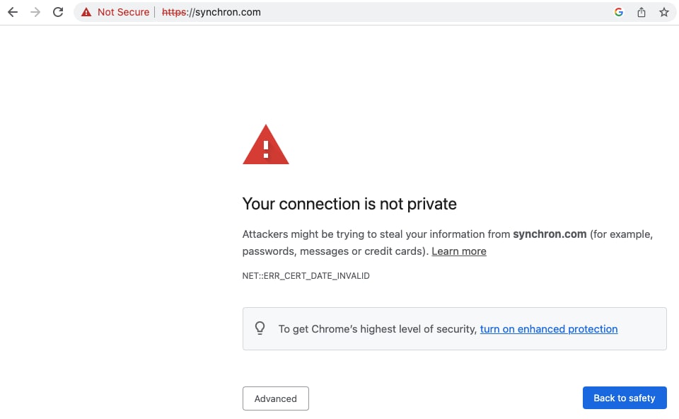Open the share page icon
679x419 pixels.
pyautogui.click(x=642, y=12)
